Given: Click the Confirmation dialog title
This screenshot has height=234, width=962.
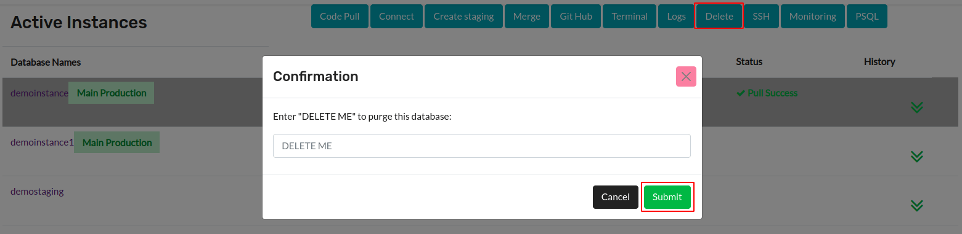Looking at the screenshot, I should point(316,77).
